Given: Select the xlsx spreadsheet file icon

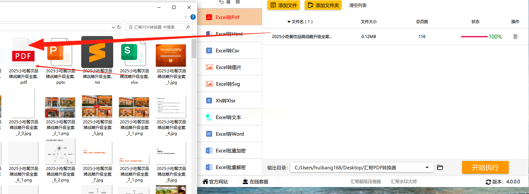Looking at the screenshot, I should [x=134, y=52].
